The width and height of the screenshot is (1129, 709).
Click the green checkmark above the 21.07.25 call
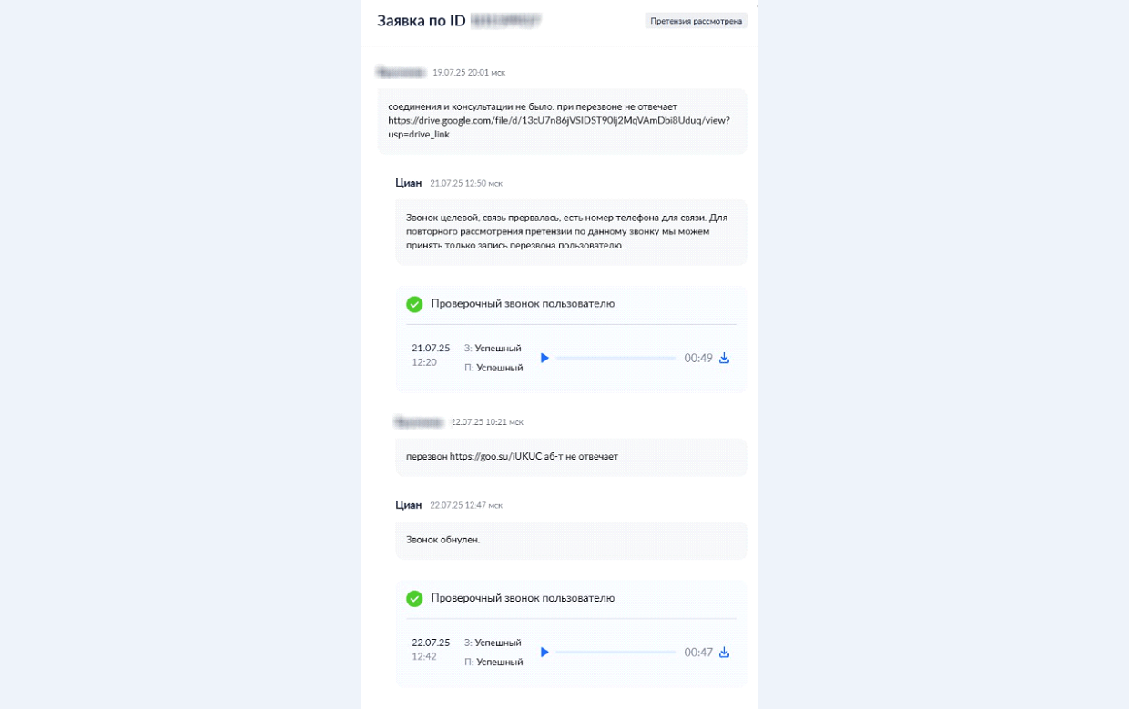pos(414,304)
